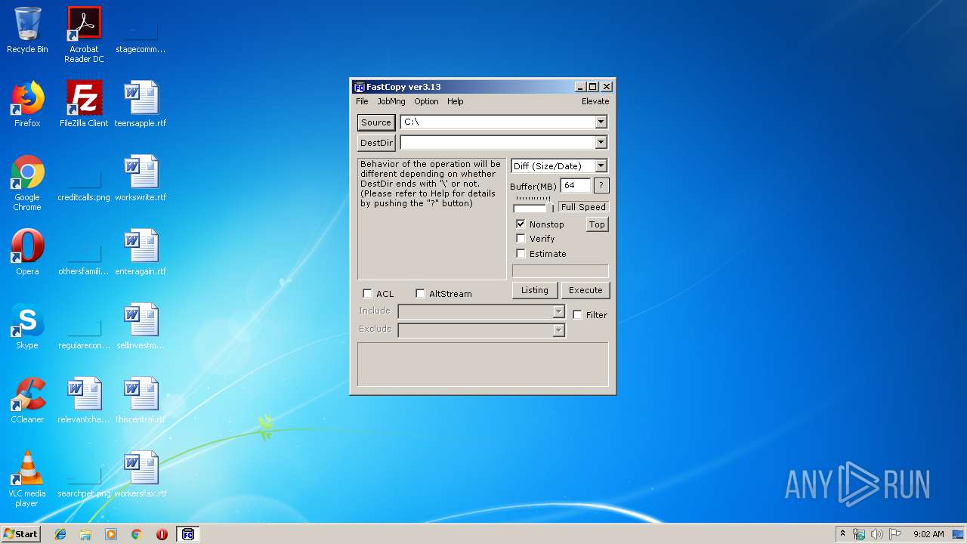967x544 pixels.
Task: Select enteragain.rtf document icon
Action: coord(141,252)
